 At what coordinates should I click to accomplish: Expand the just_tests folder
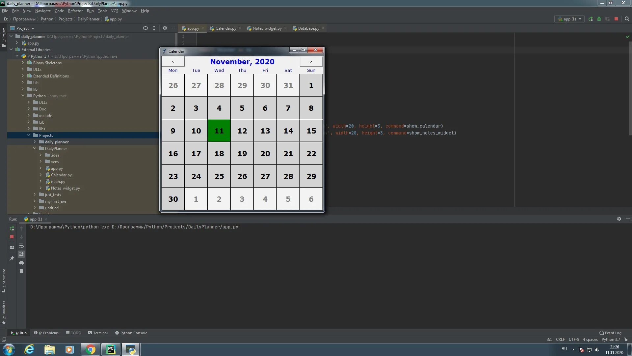pos(35,195)
